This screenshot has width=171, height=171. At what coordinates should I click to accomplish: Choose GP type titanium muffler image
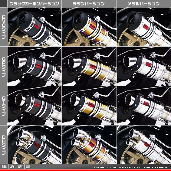click(89, 66)
